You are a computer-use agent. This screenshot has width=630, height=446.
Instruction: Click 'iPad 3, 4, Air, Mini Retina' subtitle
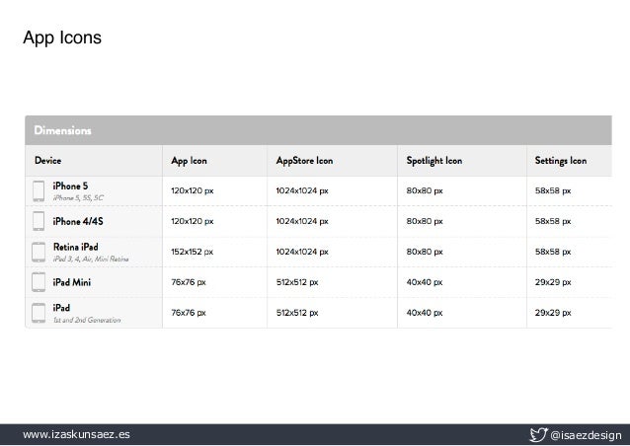click(x=91, y=259)
